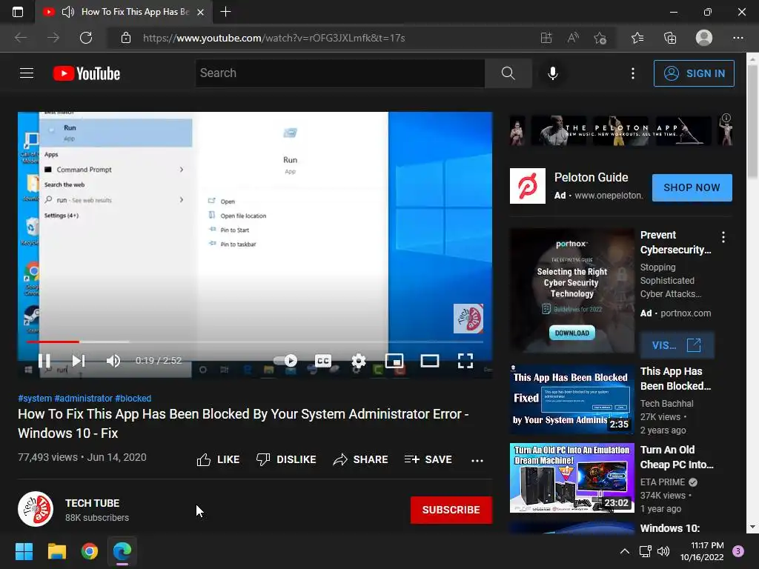This screenshot has height=569, width=759.
Task: Open the #system hashtag link
Action: coord(35,398)
